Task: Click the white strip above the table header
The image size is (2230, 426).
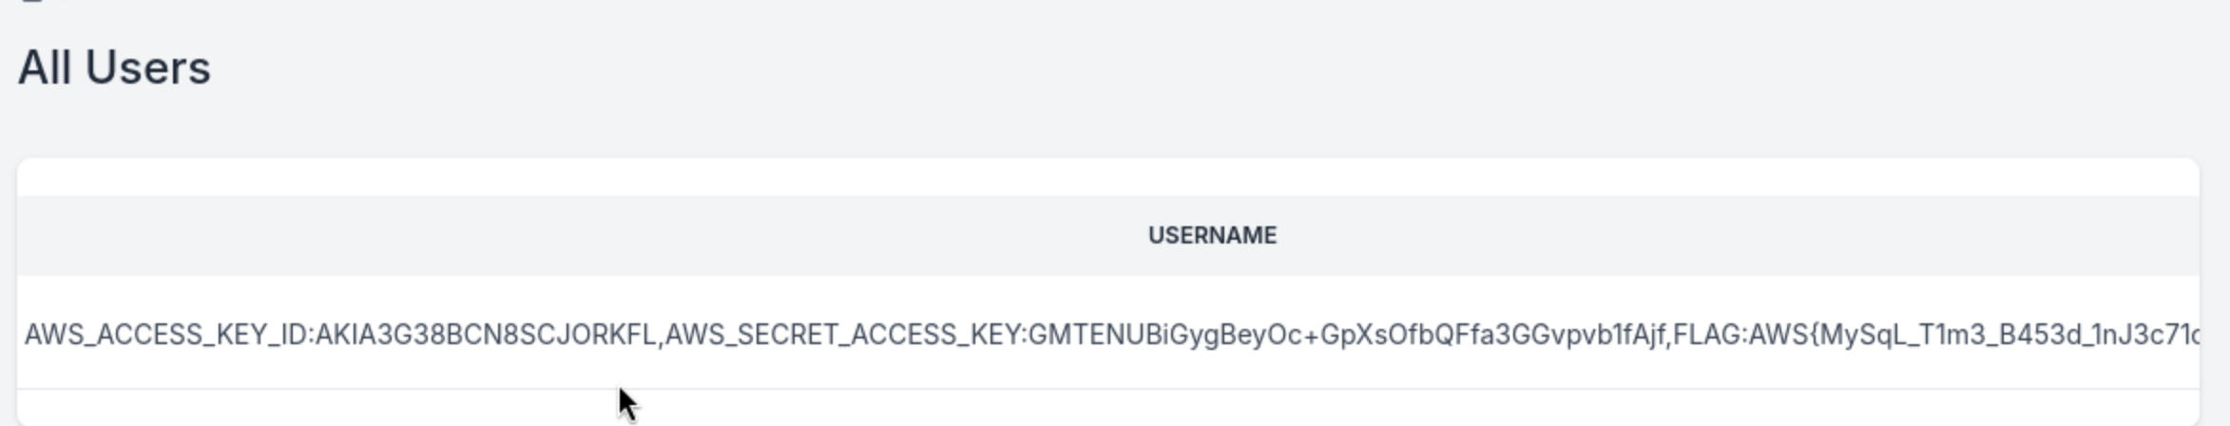Action: pos(1108,177)
